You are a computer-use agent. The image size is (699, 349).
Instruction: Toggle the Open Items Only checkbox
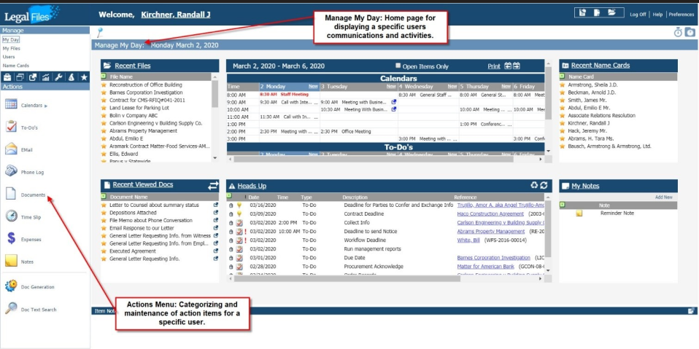(x=398, y=65)
